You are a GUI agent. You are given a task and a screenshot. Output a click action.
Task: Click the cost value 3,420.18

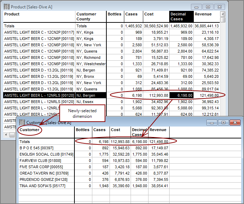pyautogui.click(x=120, y=167)
